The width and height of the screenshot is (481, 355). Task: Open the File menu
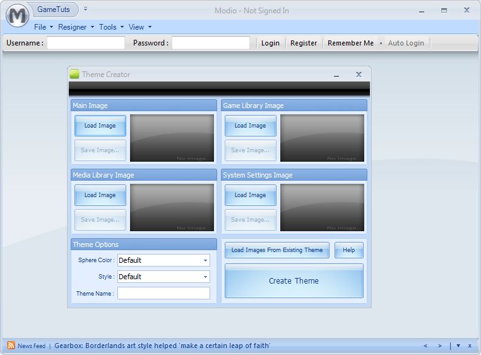click(44, 27)
